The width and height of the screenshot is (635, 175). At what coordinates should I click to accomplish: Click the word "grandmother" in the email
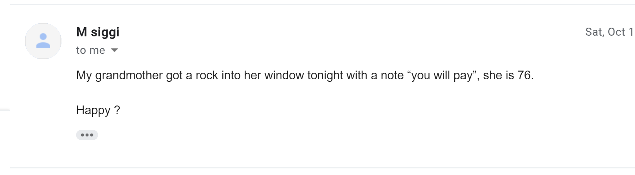(129, 75)
